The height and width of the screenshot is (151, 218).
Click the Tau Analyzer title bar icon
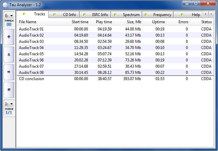(x=5, y=4)
